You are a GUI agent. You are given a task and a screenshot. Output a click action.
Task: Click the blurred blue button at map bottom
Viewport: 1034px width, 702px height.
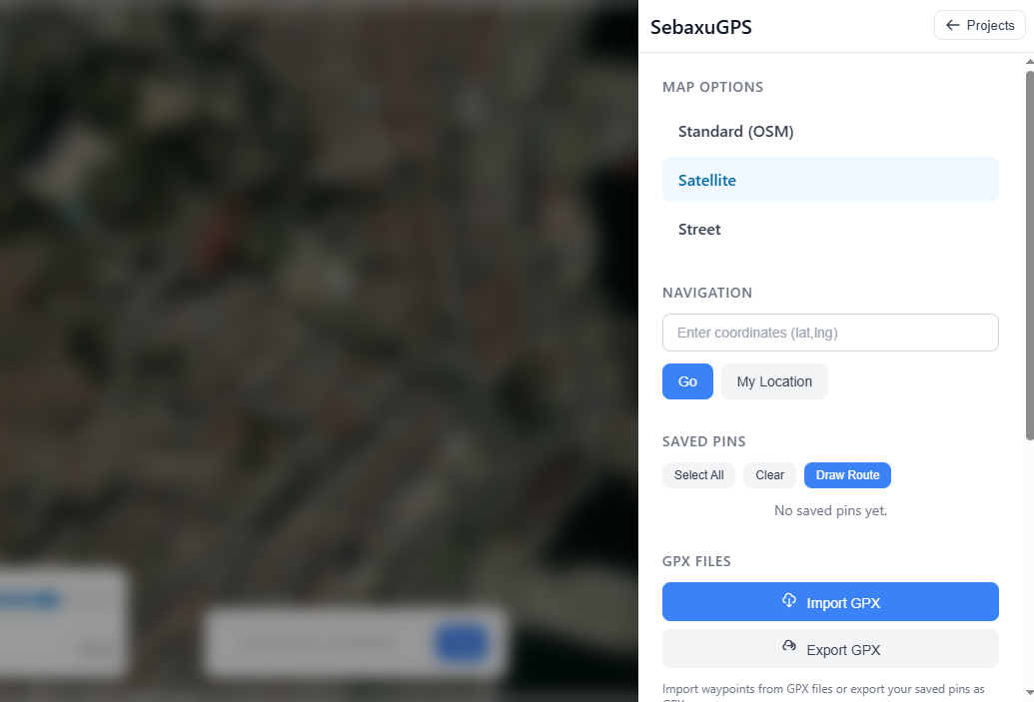(461, 642)
